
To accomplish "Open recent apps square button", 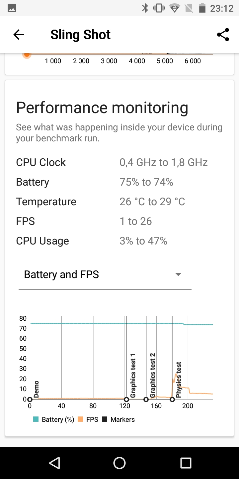I will (186, 463).
